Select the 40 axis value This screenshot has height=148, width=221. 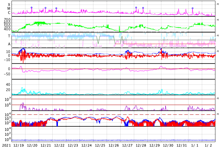point(8,85)
